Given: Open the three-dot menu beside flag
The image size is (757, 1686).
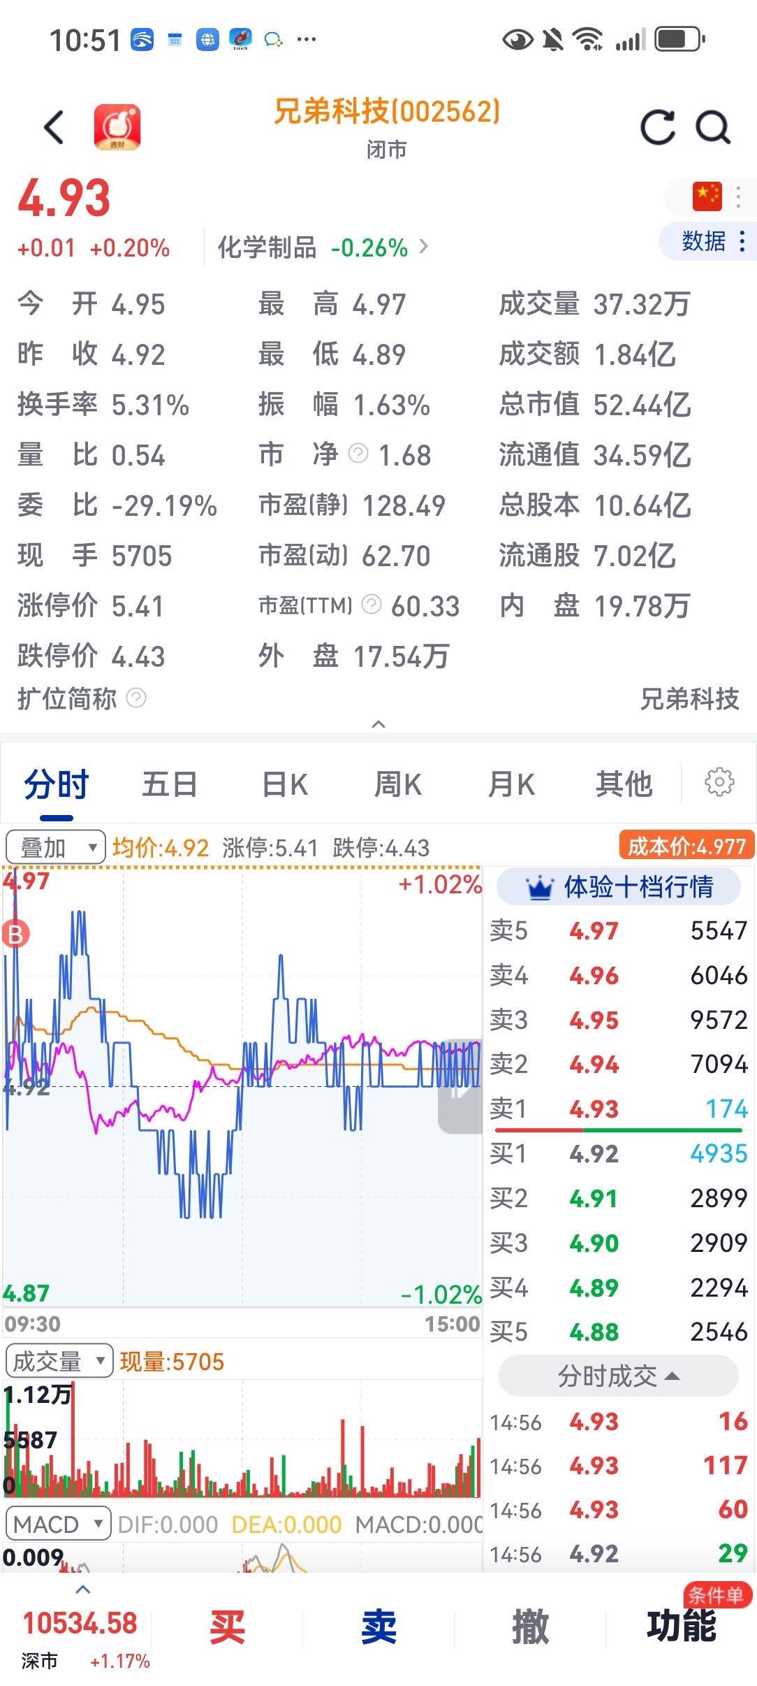Looking at the screenshot, I should (x=738, y=196).
